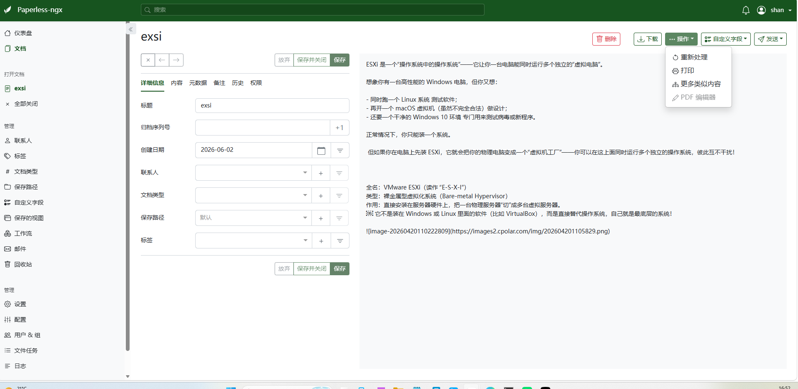Click the +1 archive number button
This screenshot has width=798, height=389.
click(x=339, y=128)
